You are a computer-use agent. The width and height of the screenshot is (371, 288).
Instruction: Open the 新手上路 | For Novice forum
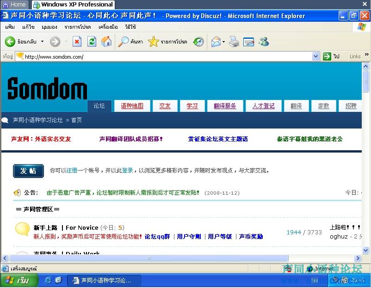point(66,228)
